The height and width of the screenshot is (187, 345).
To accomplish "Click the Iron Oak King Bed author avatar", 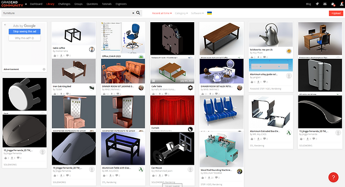I will pyautogui.click(x=92, y=88).
